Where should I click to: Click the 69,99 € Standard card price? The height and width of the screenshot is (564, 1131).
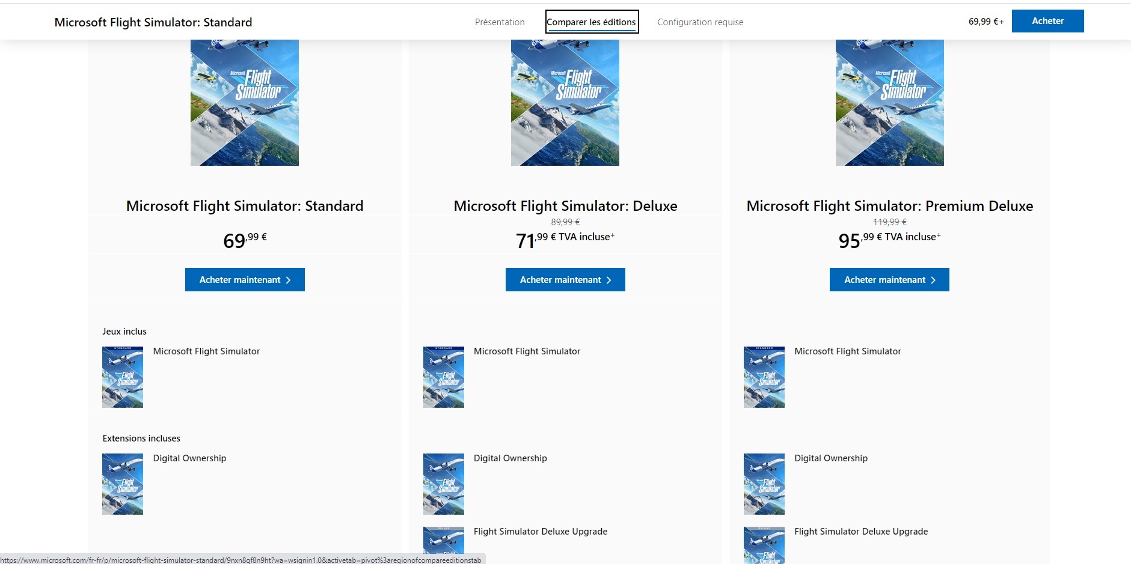[x=245, y=240]
